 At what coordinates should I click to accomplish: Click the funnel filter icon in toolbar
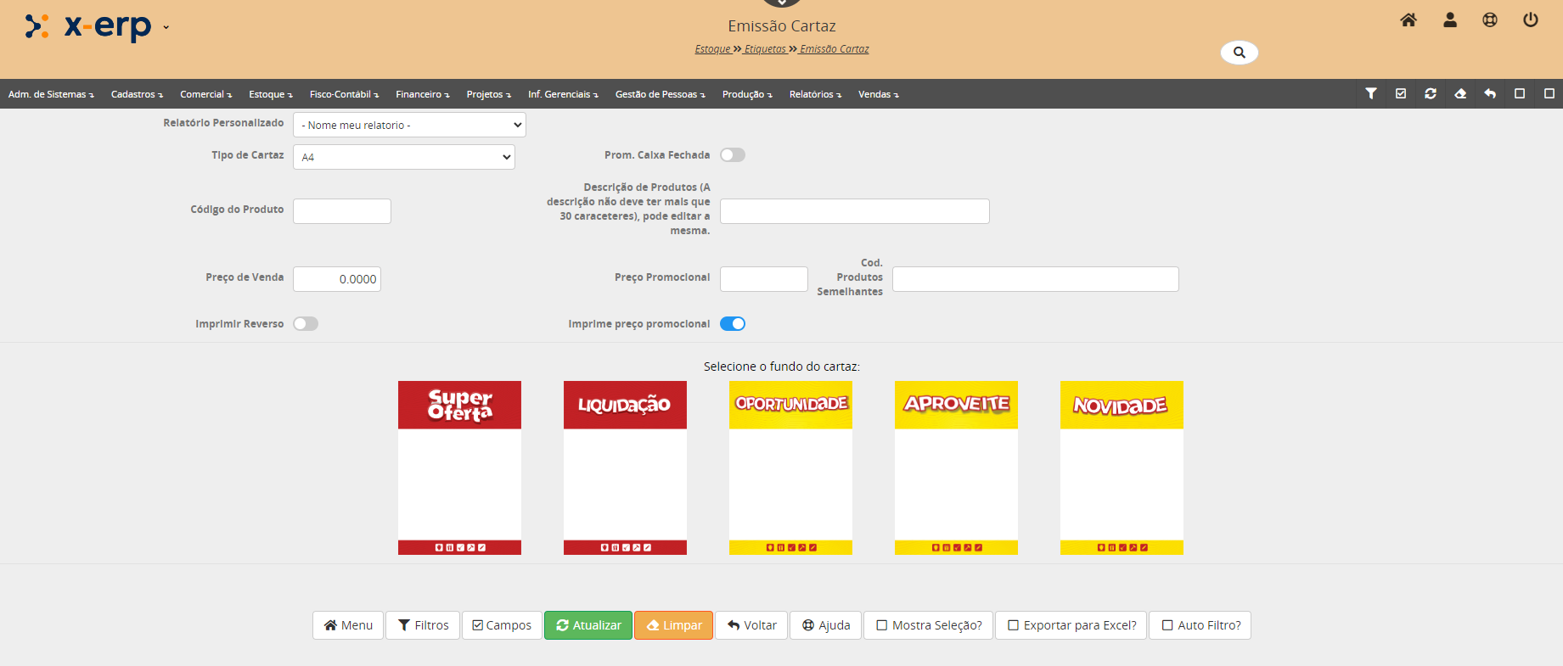pos(1370,94)
